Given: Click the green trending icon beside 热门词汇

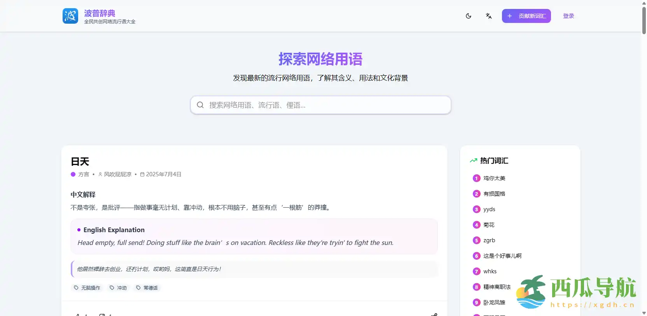Looking at the screenshot, I should click(473, 161).
